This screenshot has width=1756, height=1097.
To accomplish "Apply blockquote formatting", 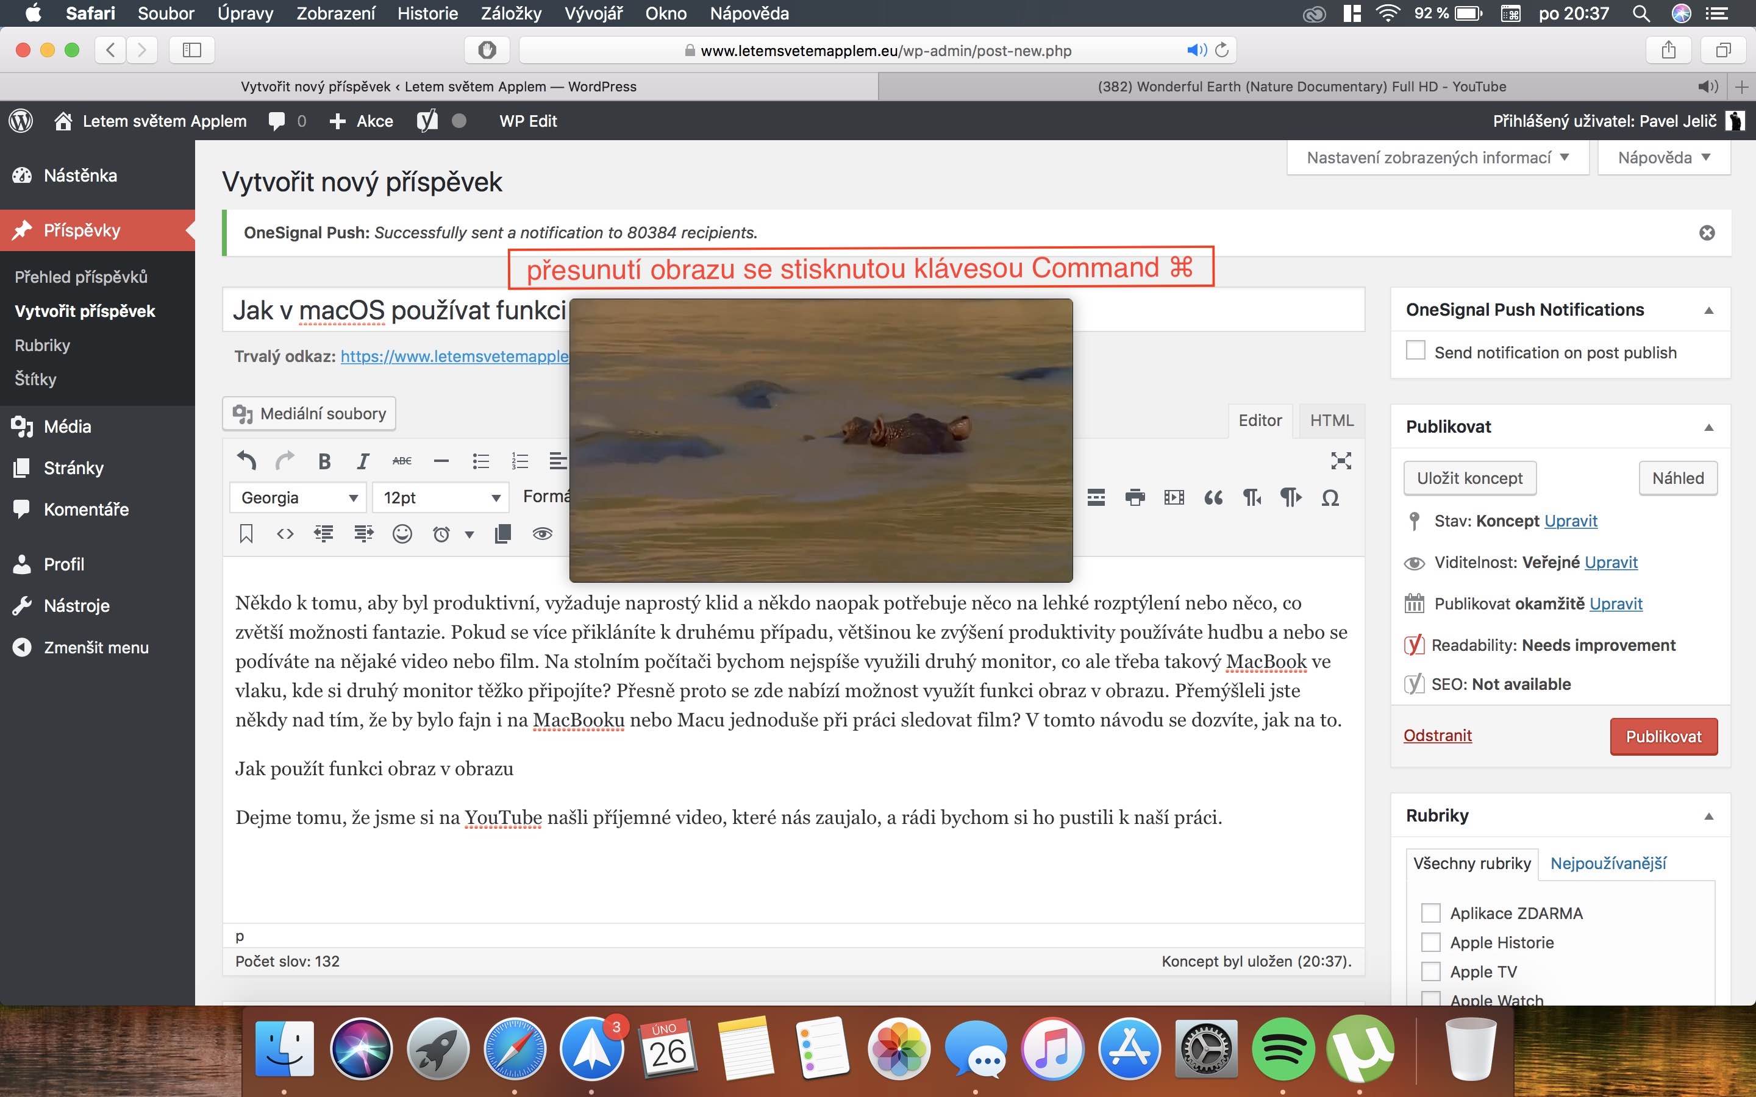I will [1213, 498].
